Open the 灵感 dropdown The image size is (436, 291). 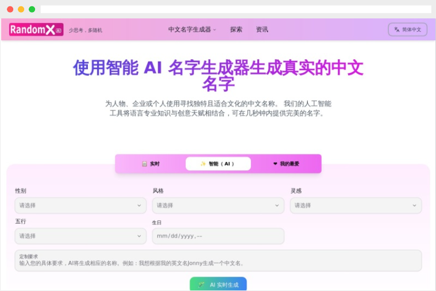coord(356,205)
